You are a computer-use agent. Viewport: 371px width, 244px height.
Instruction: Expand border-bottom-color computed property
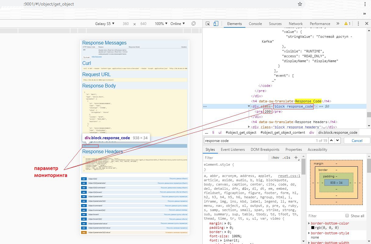tap(309, 223)
